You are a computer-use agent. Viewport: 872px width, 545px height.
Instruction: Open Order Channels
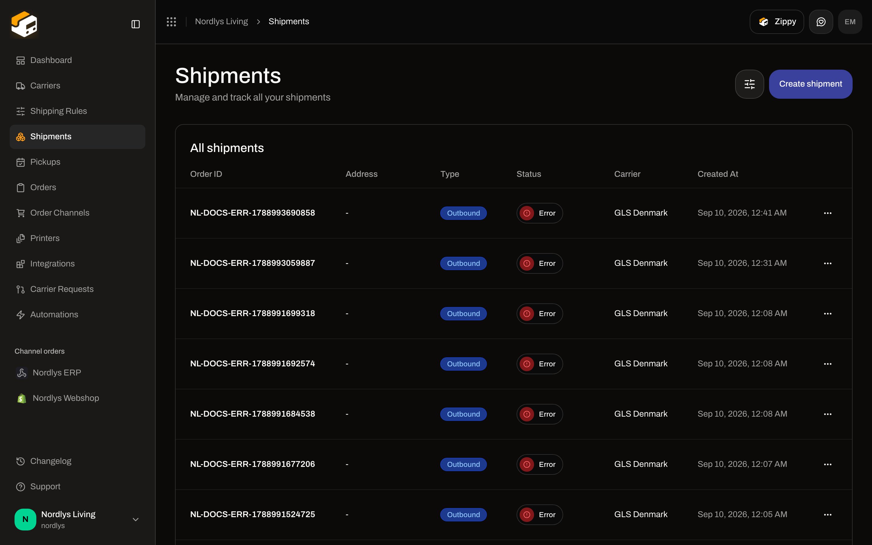click(x=78, y=213)
